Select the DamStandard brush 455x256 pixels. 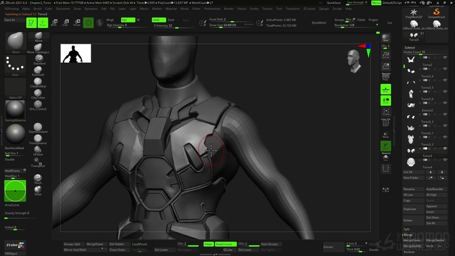[x=38, y=128]
